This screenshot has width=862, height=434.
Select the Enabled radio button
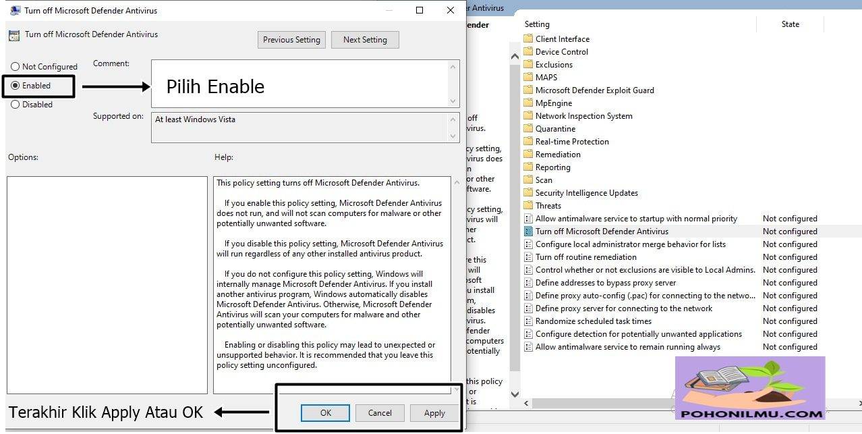coord(16,86)
